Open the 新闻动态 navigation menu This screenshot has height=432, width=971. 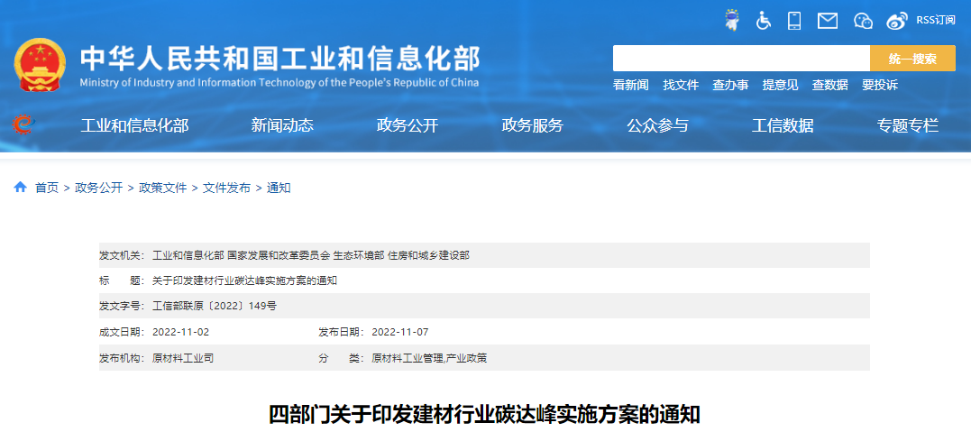pos(282,126)
